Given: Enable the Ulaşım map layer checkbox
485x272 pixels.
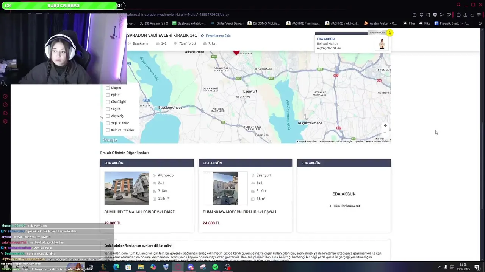Looking at the screenshot, I should pyautogui.click(x=108, y=88).
